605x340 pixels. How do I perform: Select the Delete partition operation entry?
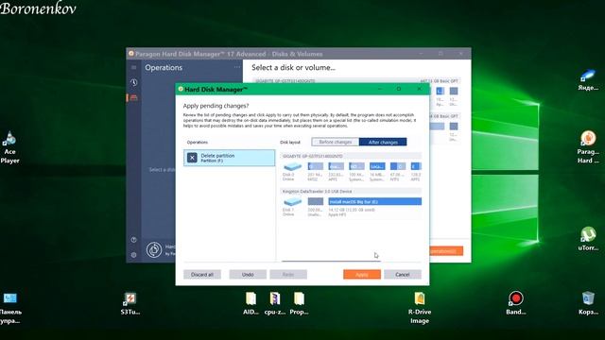(x=230, y=158)
